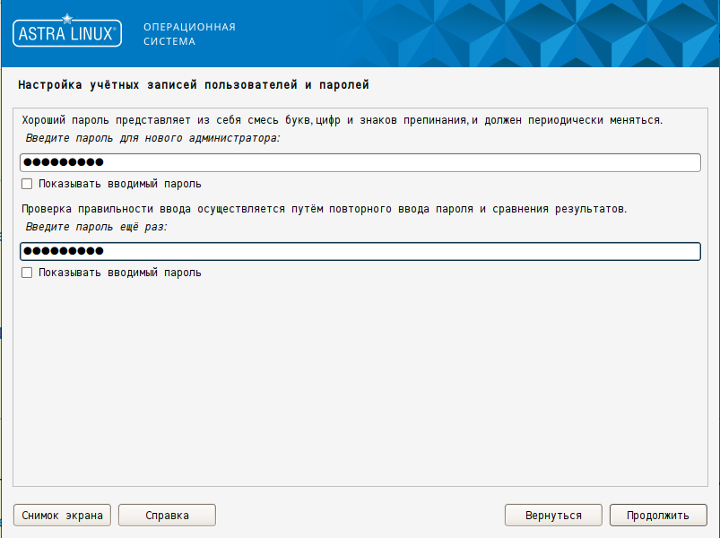Image resolution: width=720 pixels, height=538 pixels.
Task: Focus the repeat password field
Action: click(360, 251)
